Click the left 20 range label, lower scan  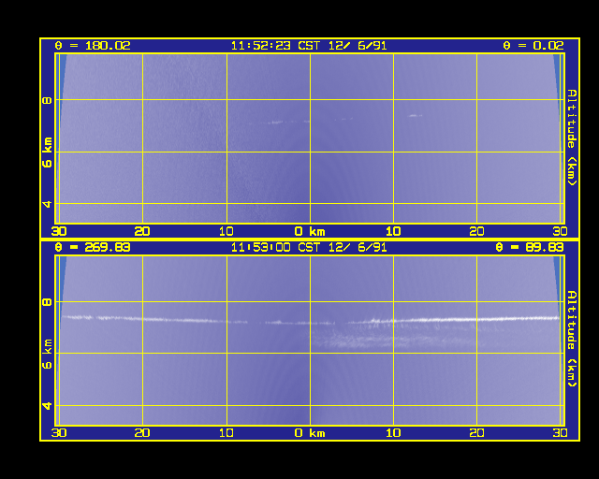142,433
